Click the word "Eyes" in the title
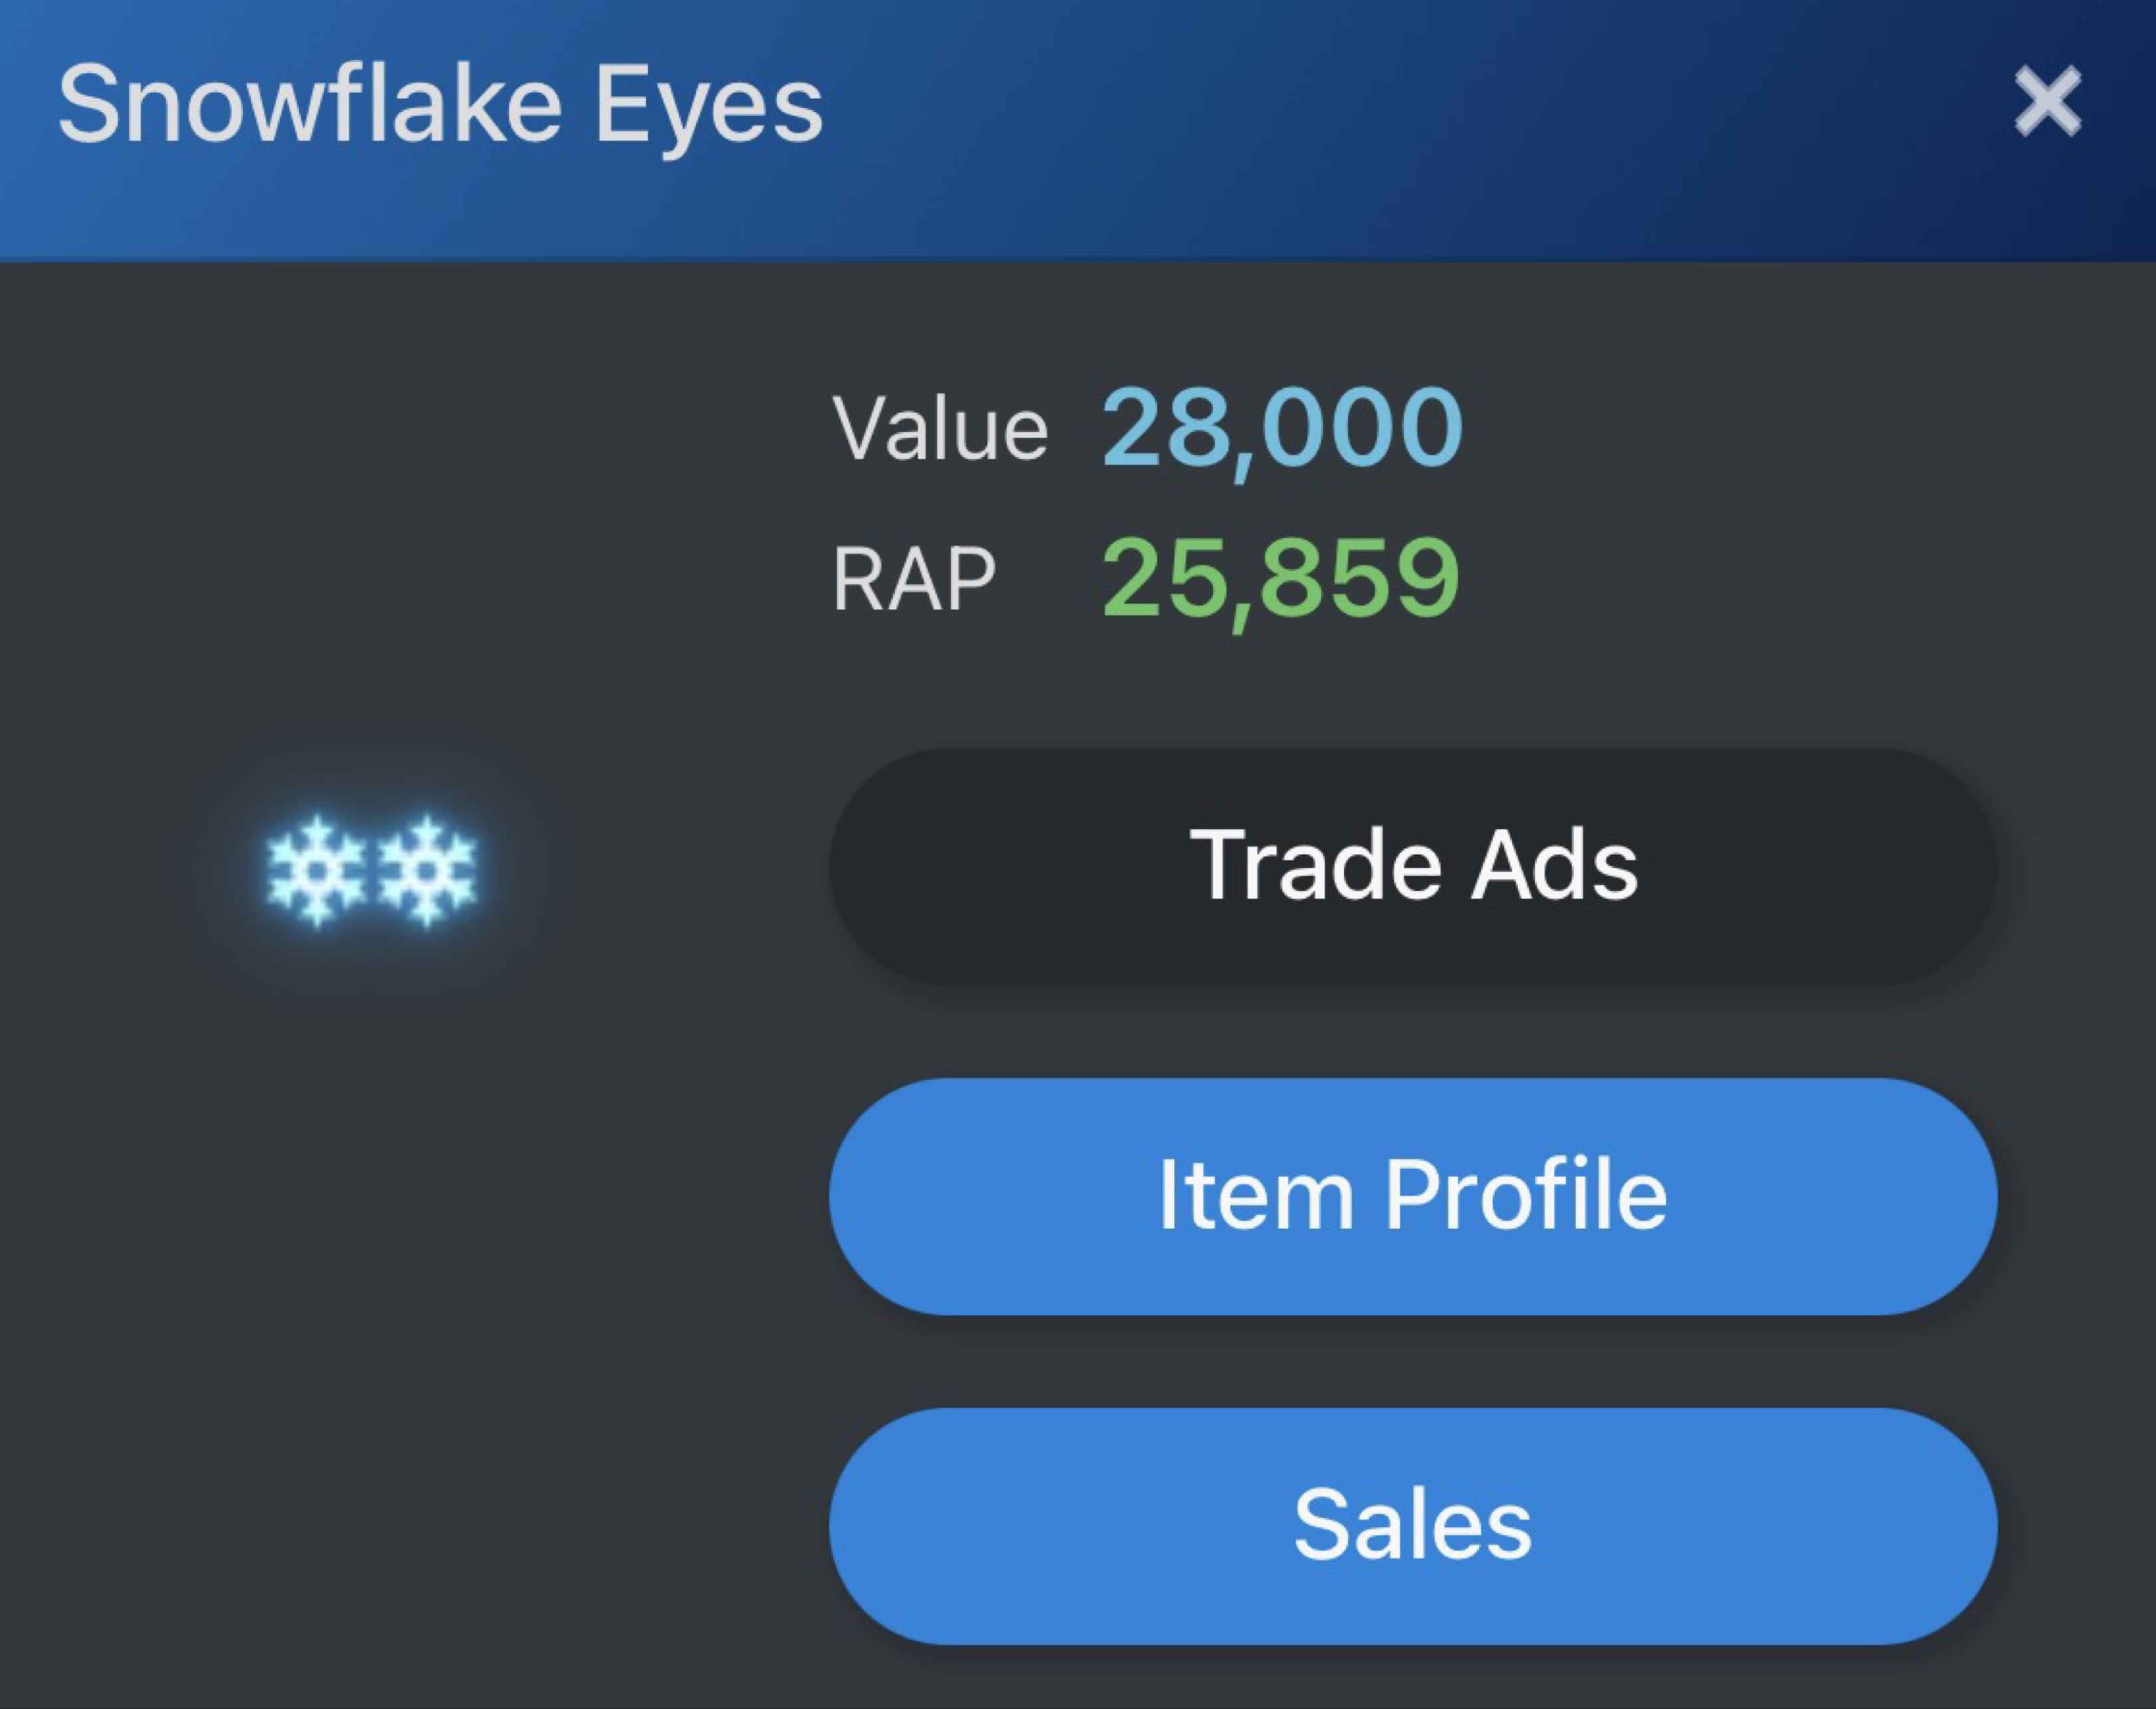The image size is (2156, 1709). point(708,108)
